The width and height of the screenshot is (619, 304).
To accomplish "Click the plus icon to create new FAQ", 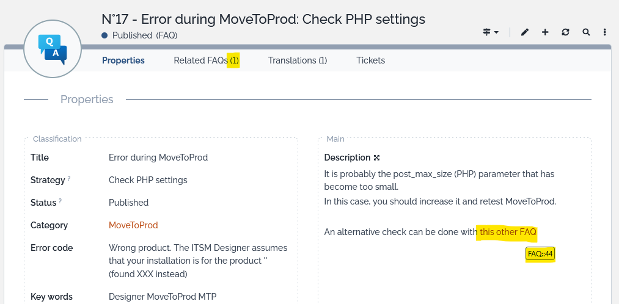I will pyautogui.click(x=545, y=32).
